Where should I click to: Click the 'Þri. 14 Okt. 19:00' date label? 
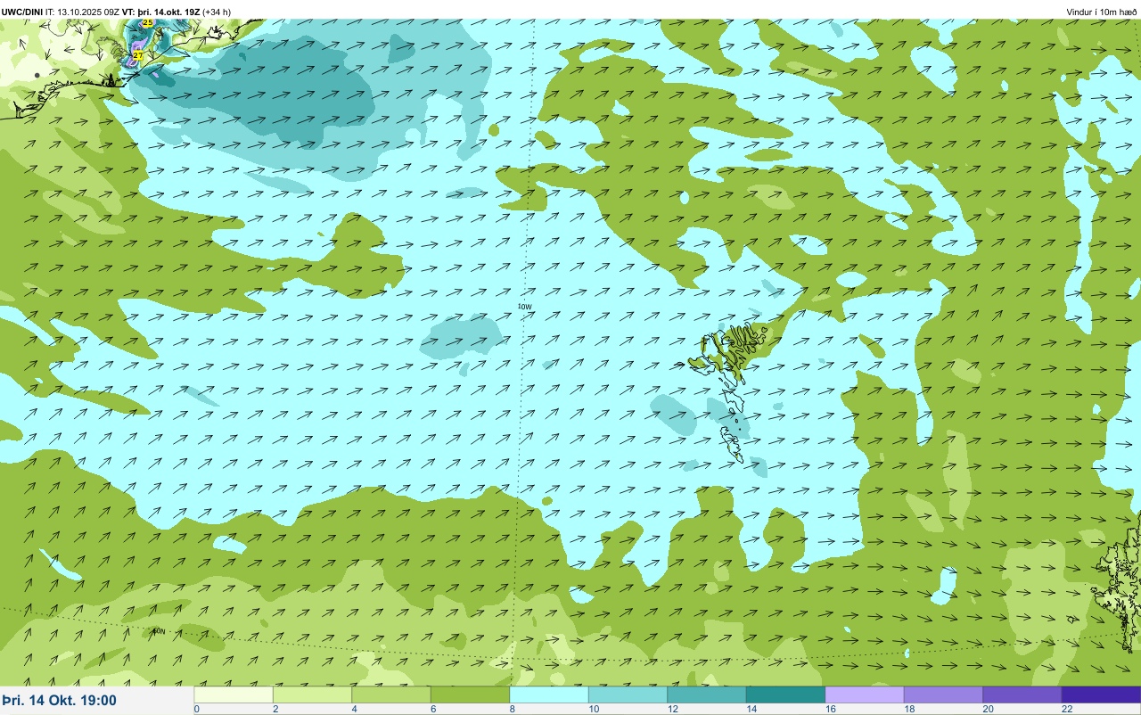[60, 700]
